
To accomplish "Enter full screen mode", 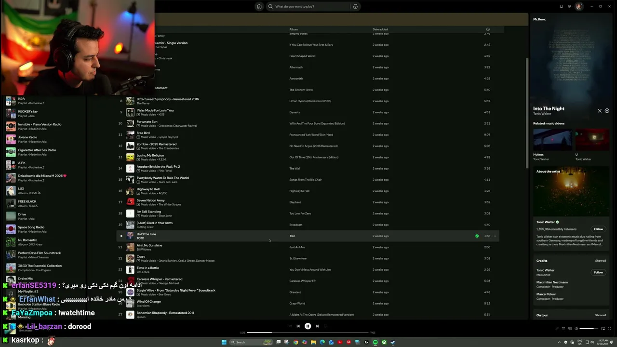I will (x=609, y=329).
